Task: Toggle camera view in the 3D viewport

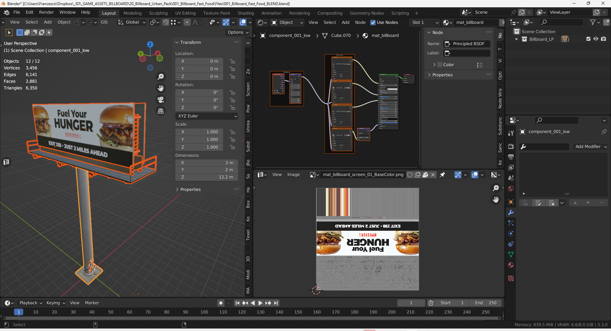Action: pos(161,100)
